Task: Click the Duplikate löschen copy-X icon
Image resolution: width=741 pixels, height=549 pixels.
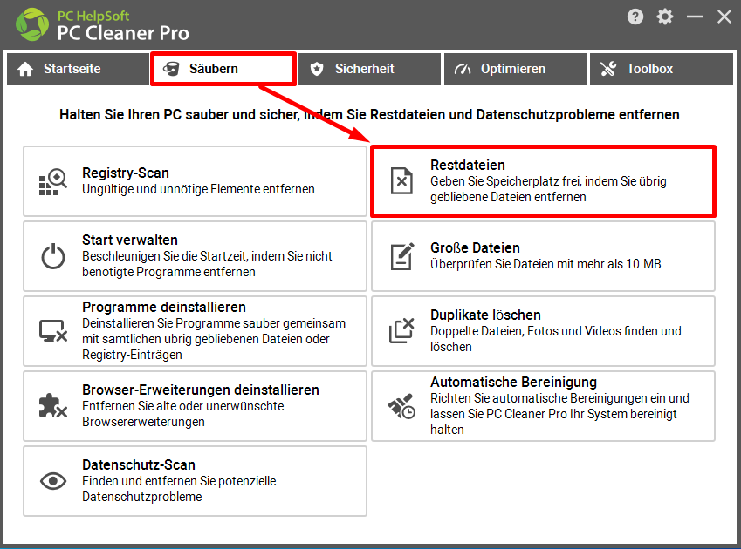Action: click(401, 330)
